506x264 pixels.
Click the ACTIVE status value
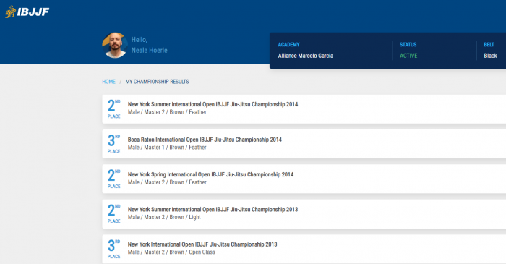[x=408, y=56]
